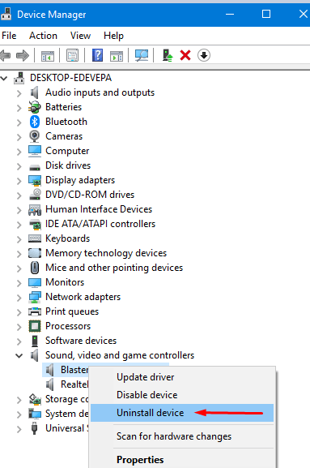
Task: Select the 'Monitors' label
Action: pyautogui.click(x=65, y=282)
